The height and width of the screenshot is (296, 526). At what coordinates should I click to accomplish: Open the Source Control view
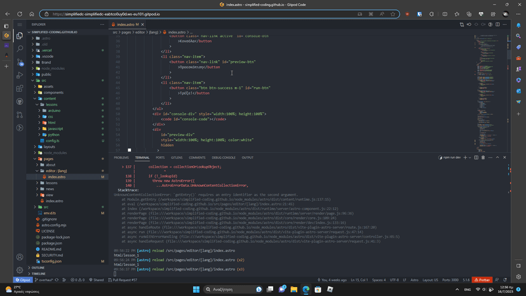click(20, 62)
